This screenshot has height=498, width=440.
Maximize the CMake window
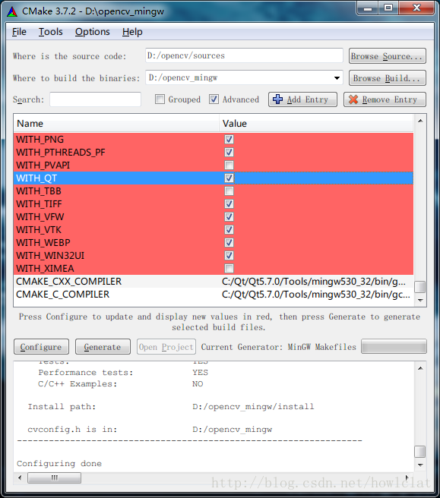(388, 8)
